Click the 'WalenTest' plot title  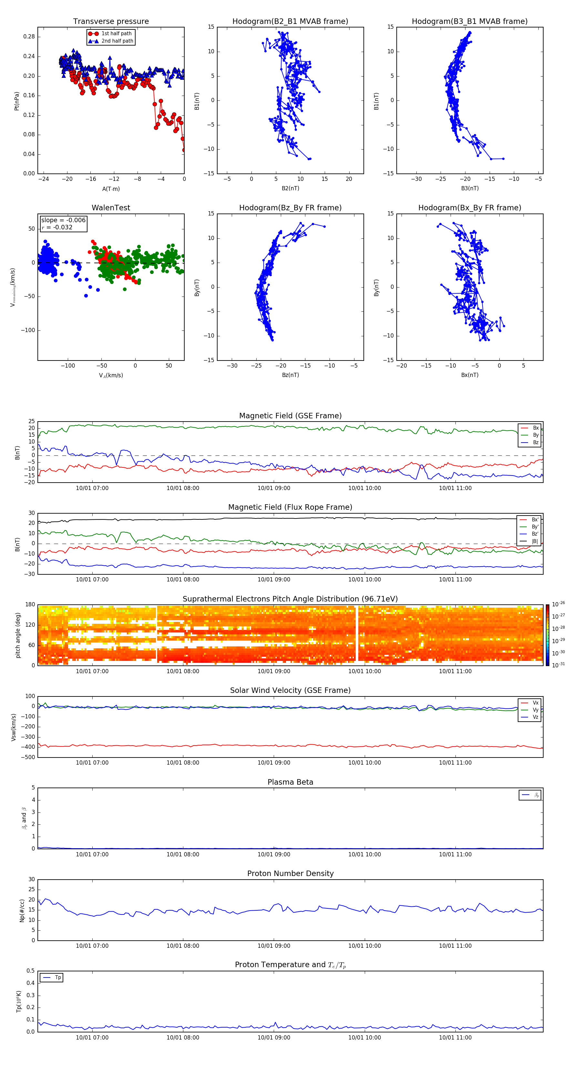(x=111, y=208)
